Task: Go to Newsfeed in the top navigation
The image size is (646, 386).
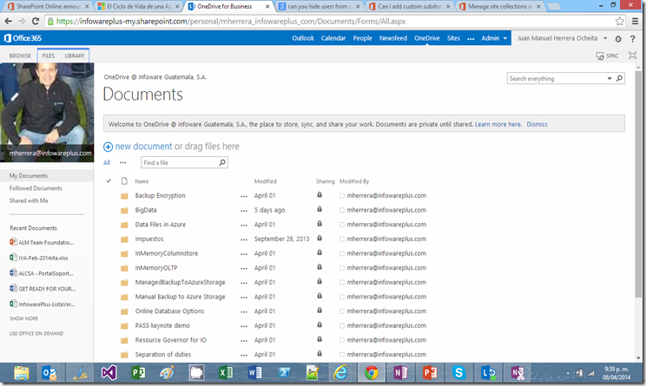Action: (x=393, y=38)
